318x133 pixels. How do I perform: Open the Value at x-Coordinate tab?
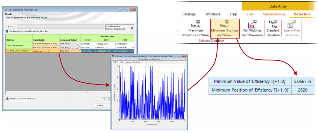(x=133, y=62)
